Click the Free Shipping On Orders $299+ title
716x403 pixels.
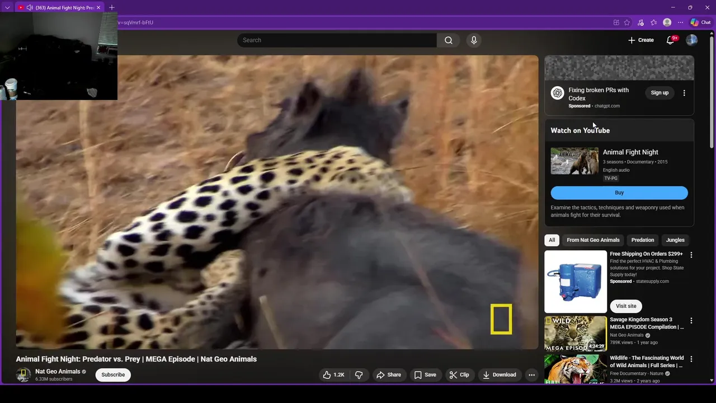click(646, 254)
